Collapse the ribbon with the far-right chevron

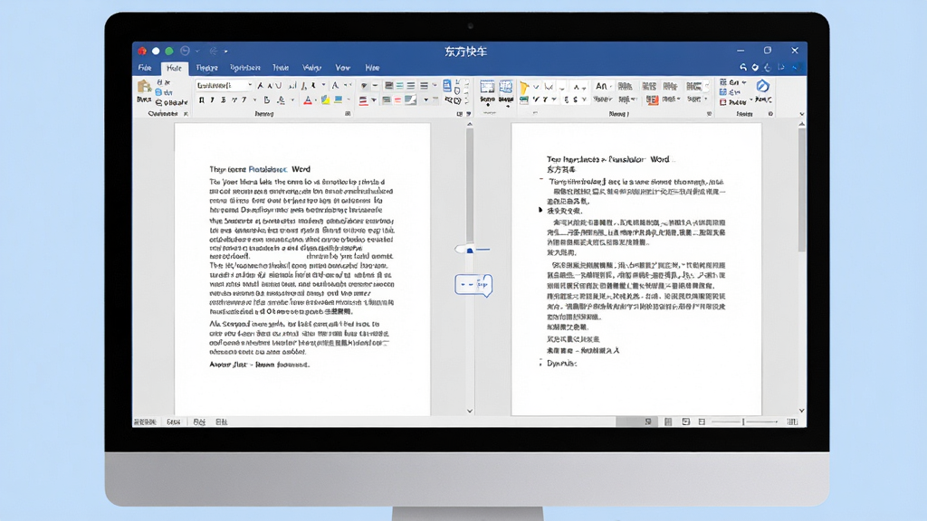[801, 114]
